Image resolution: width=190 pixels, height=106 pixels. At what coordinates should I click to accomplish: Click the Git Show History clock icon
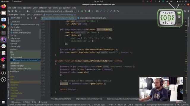coord(115,11)
